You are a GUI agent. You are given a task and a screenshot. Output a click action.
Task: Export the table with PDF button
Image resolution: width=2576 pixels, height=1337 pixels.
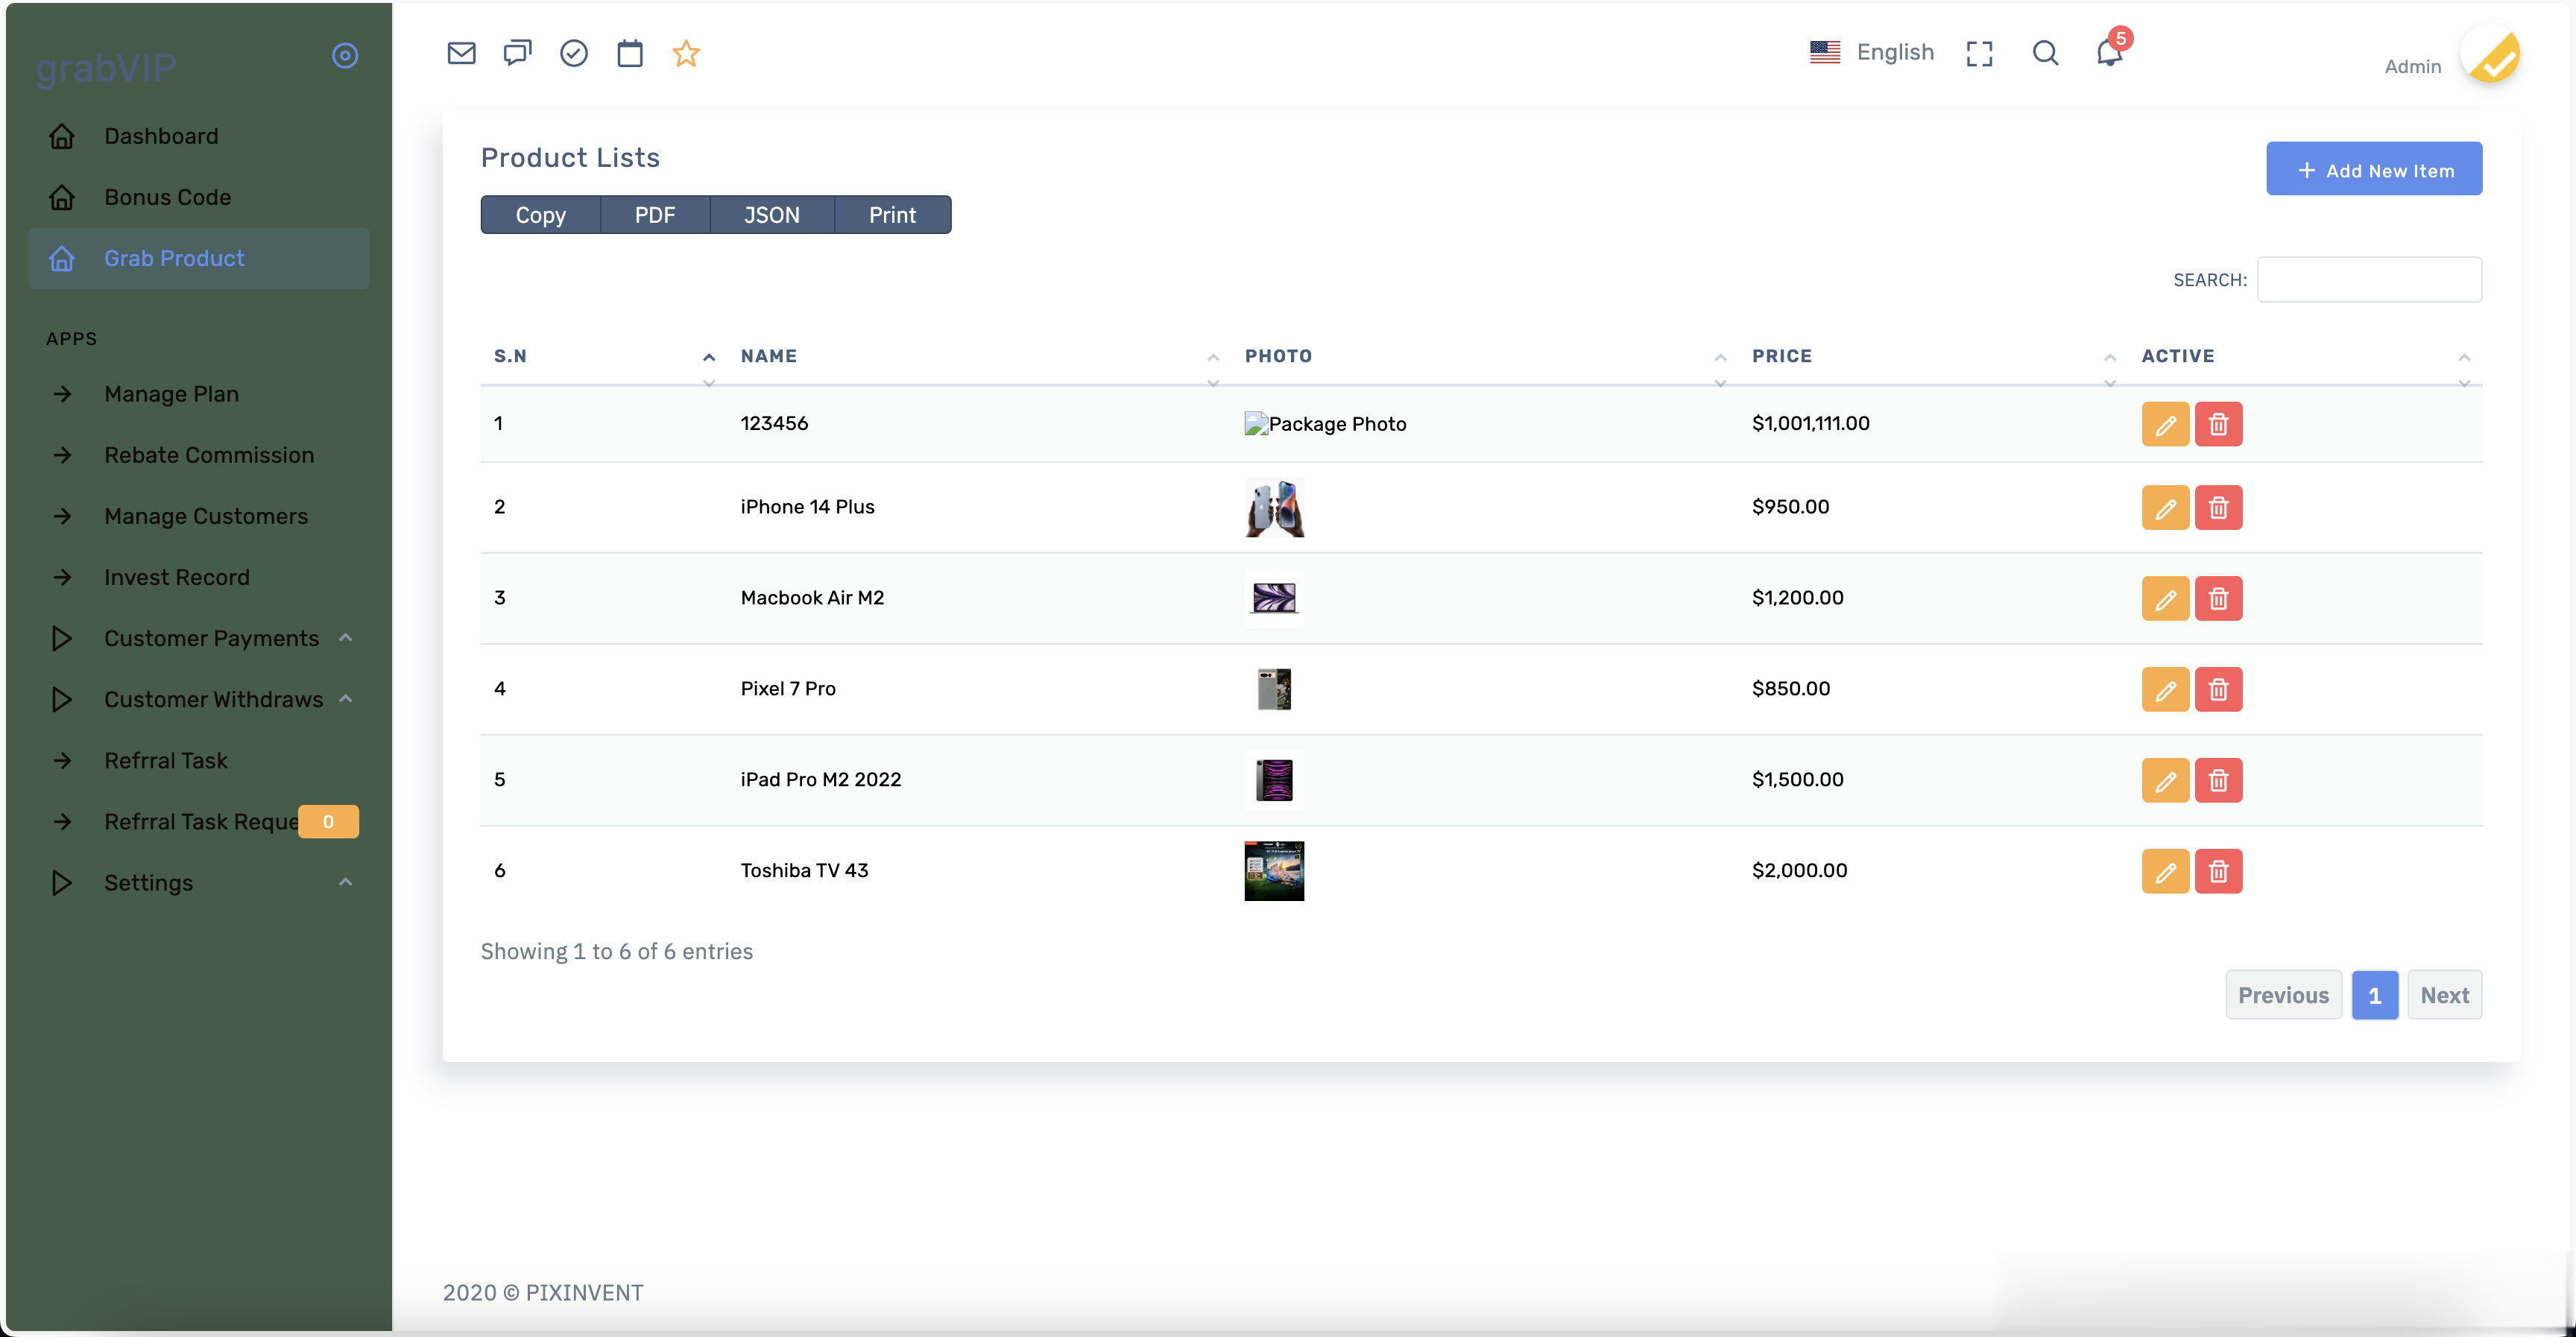tap(655, 215)
